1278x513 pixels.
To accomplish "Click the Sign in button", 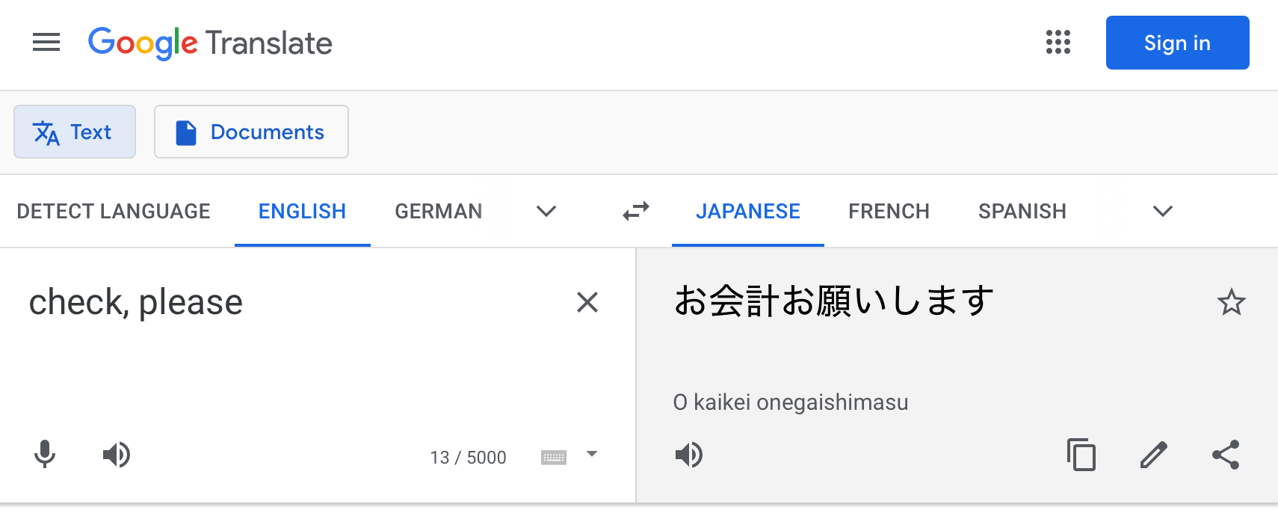I will click(x=1177, y=43).
